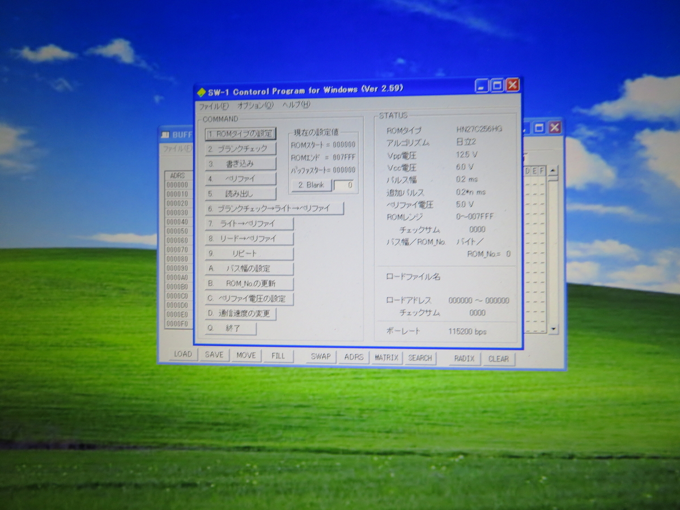
Task: Click the ROMエンド = 007FFF setting text
Action: tap(323, 157)
